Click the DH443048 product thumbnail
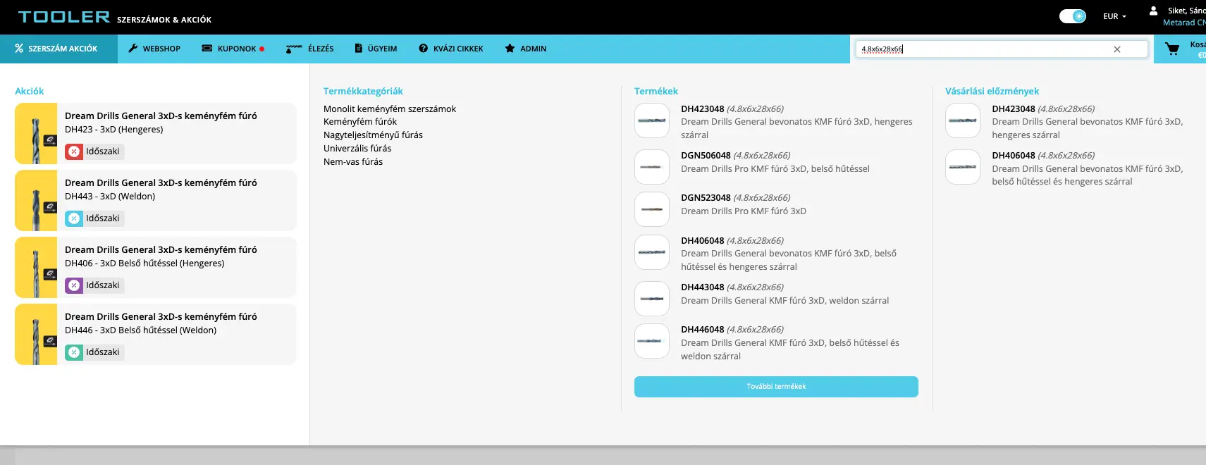 (652, 299)
